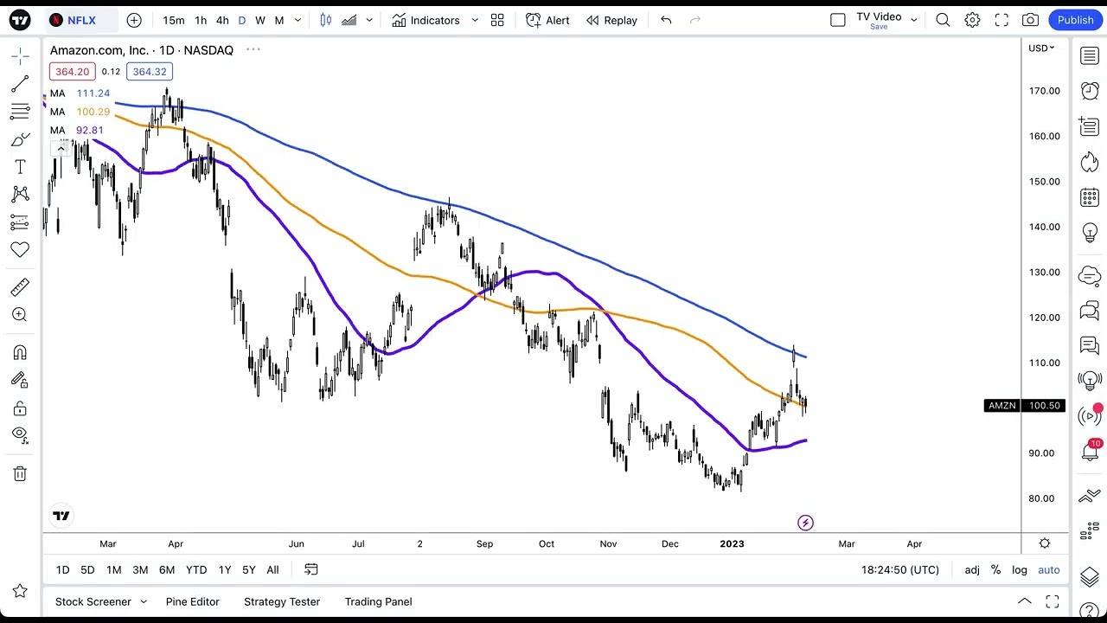Open the ideas lightbulb panel
Screen dimensions: 1107x623
click(x=1090, y=233)
